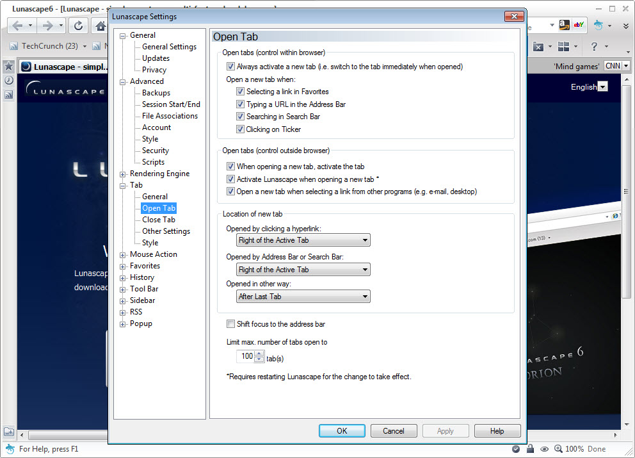This screenshot has height=458, width=635.
Task: Open the RSS feed sidebar panel
Action: tap(8, 95)
